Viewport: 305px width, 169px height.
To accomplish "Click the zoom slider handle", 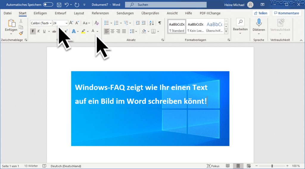I will (272, 166).
